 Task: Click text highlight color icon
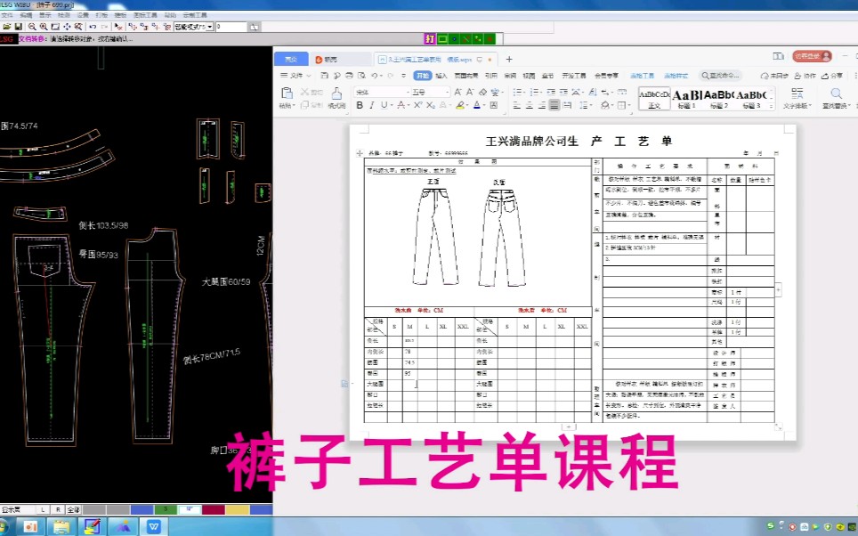click(460, 105)
